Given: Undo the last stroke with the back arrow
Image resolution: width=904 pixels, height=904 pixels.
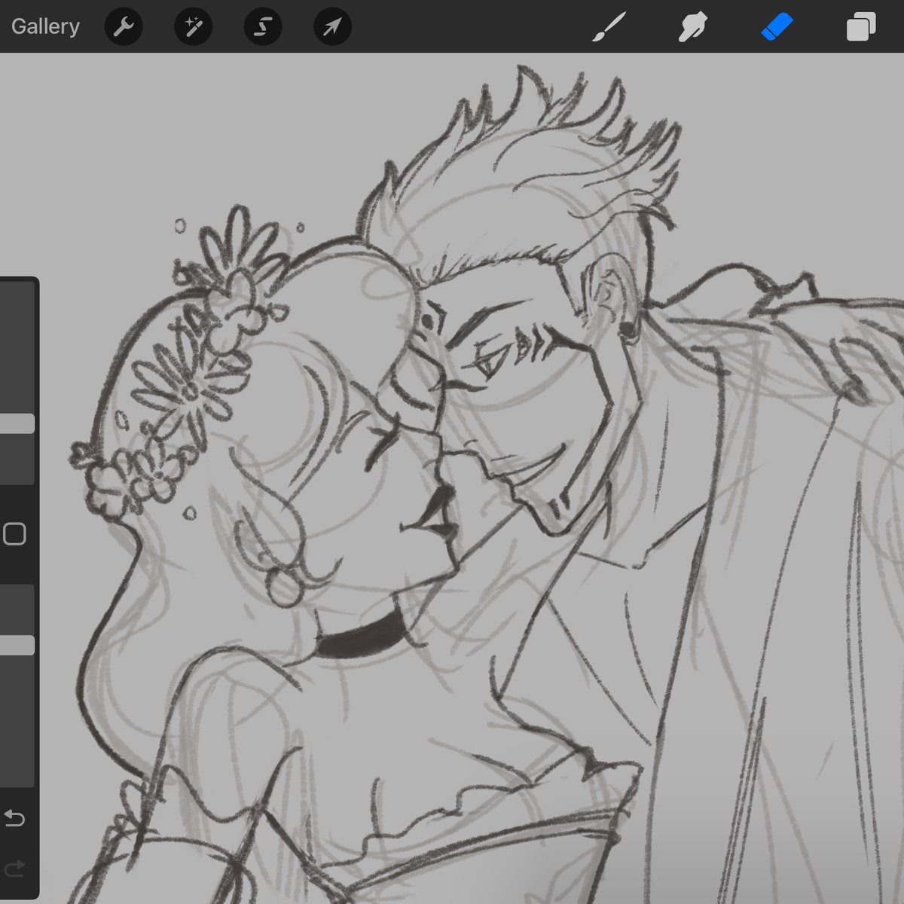Looking at the screenshot, I should tap(17, 820).
